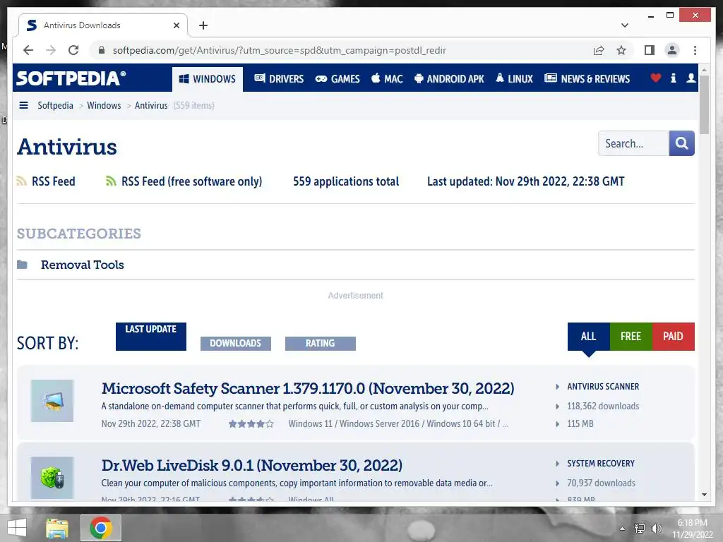Sort by DOWNLOADS
Screen dimensions: 723x542
click(x=236, y=344)
